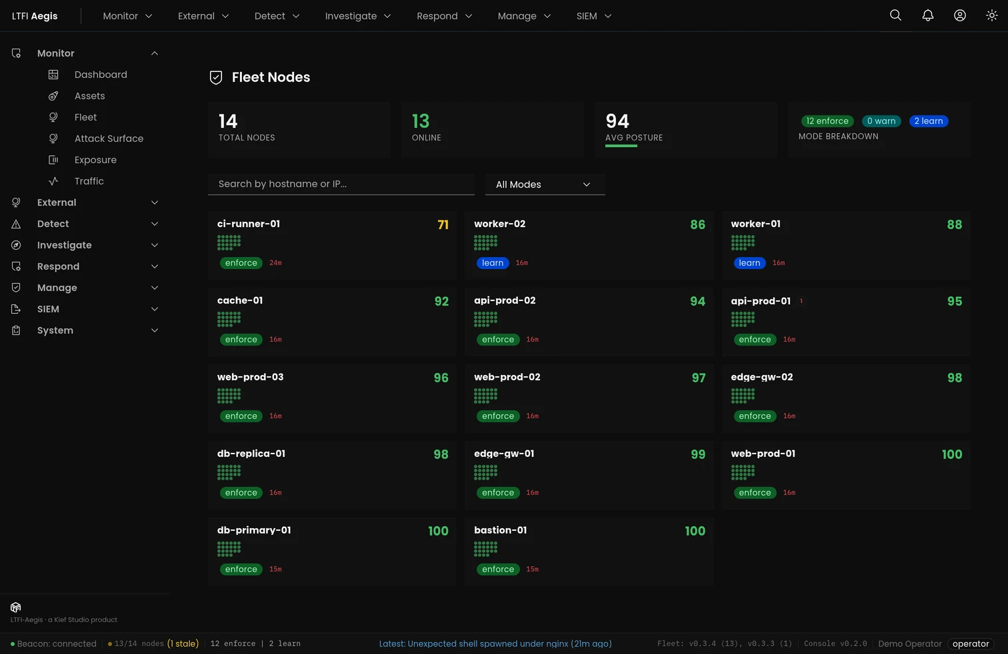The width and height of the screenshot is (1008, 654).
Task: Click the Manage shield icon in sidebar
Action: point(16,288)
